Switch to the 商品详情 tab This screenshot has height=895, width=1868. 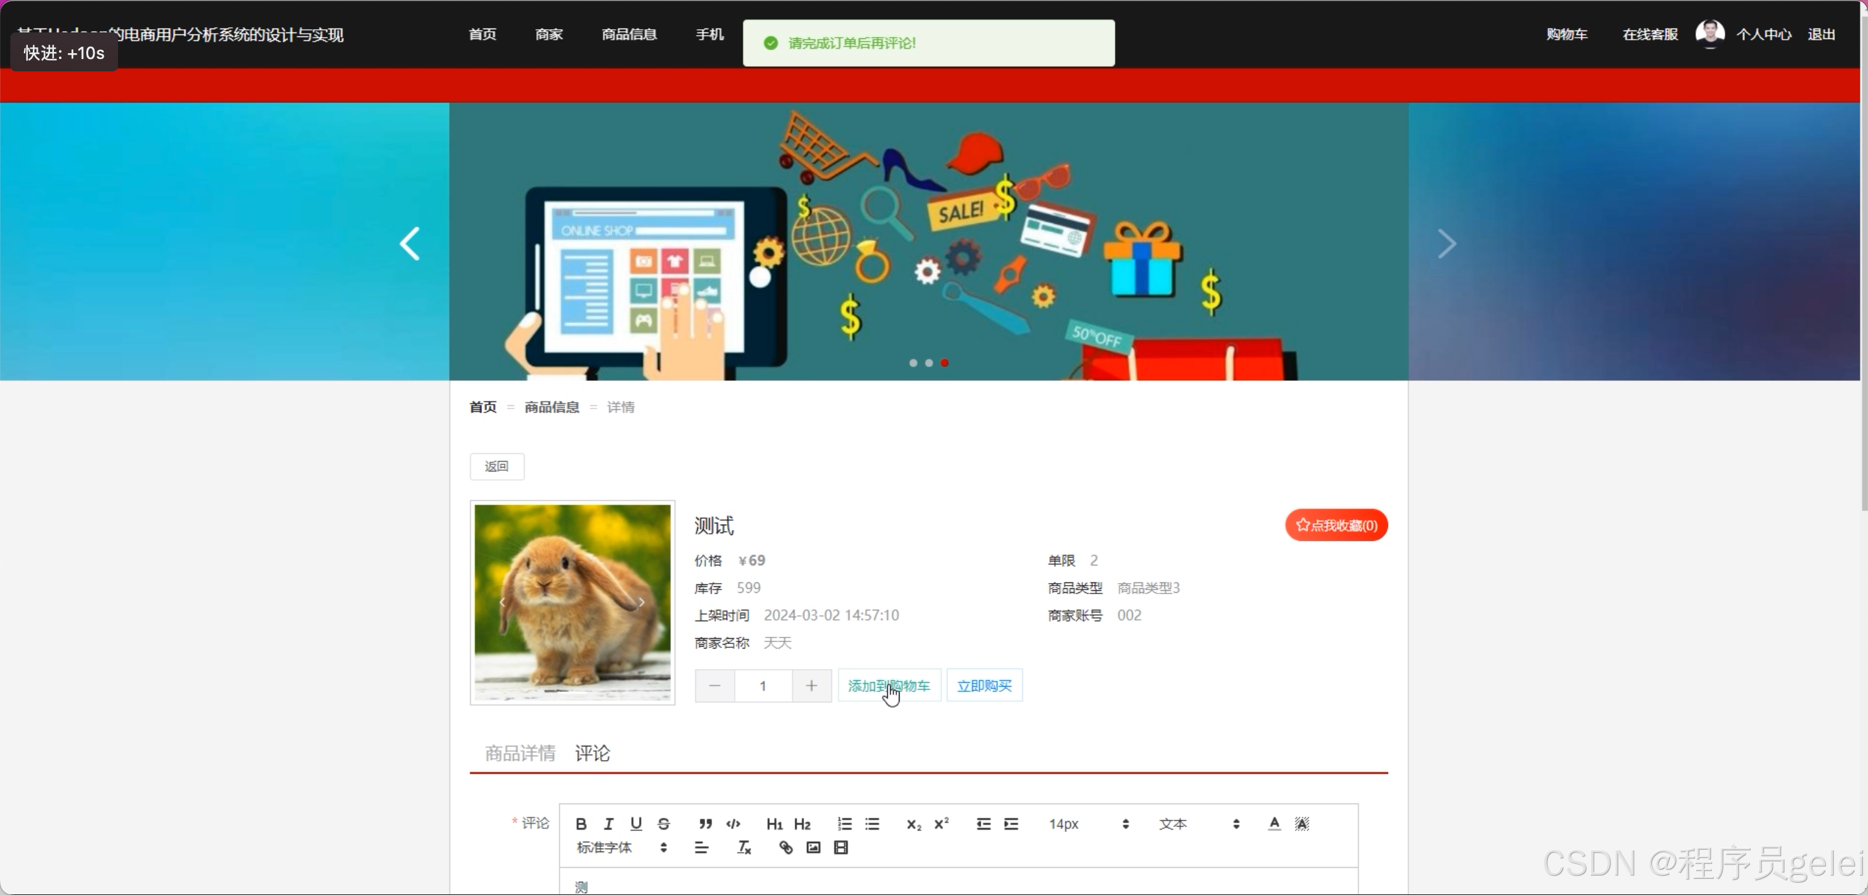click(x=520, y=754)
